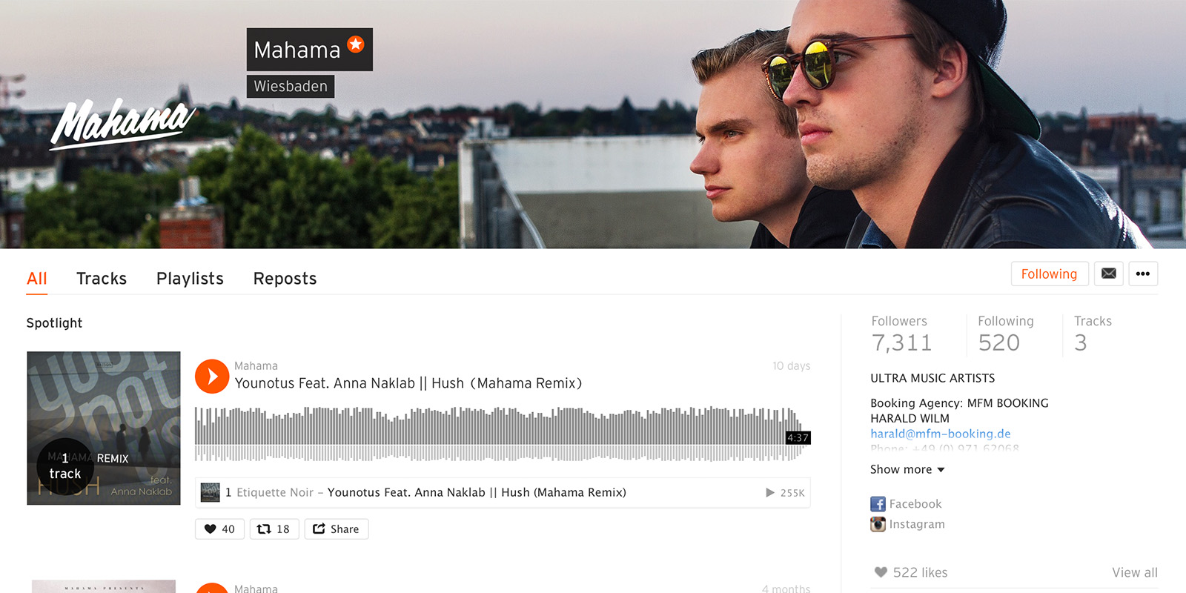Toggle the Following button
Viewport: 1186px width, 593px height.
point(1049,274)
